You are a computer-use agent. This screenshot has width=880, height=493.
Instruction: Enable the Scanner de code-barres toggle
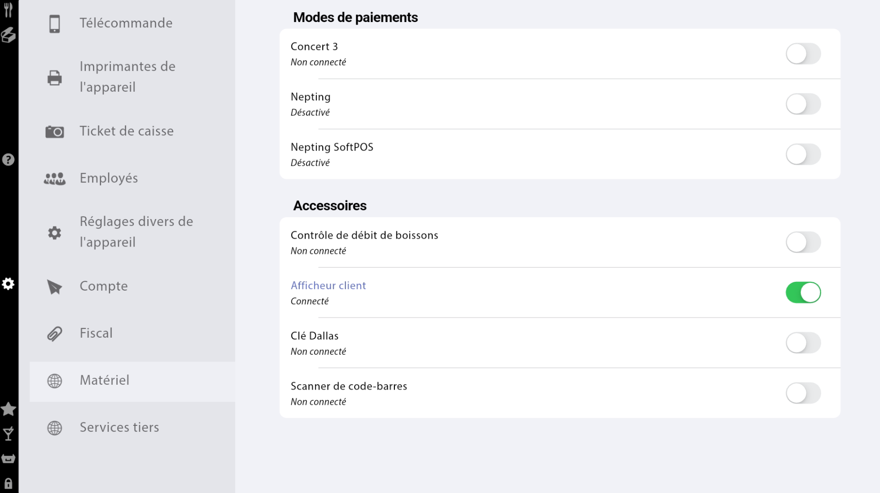point(803,393)
